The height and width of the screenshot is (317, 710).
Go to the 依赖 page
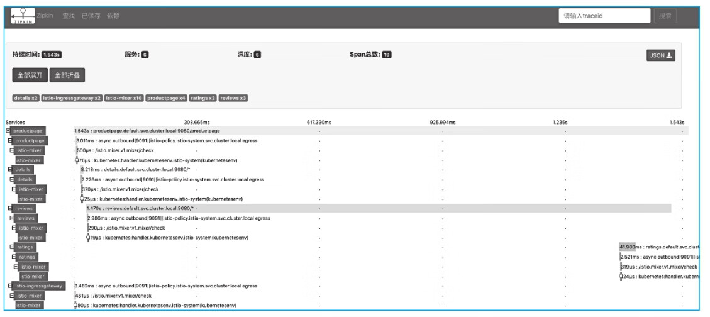(113, 15)
